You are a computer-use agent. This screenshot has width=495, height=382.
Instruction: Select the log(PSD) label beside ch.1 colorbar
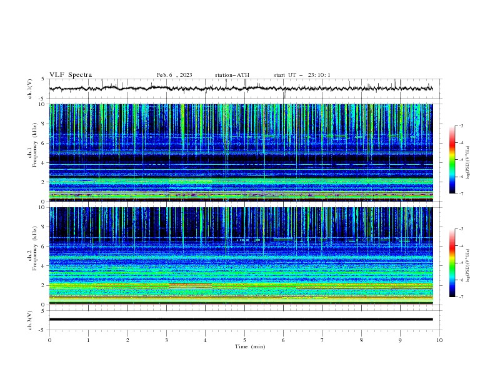(x=467, y=163)
